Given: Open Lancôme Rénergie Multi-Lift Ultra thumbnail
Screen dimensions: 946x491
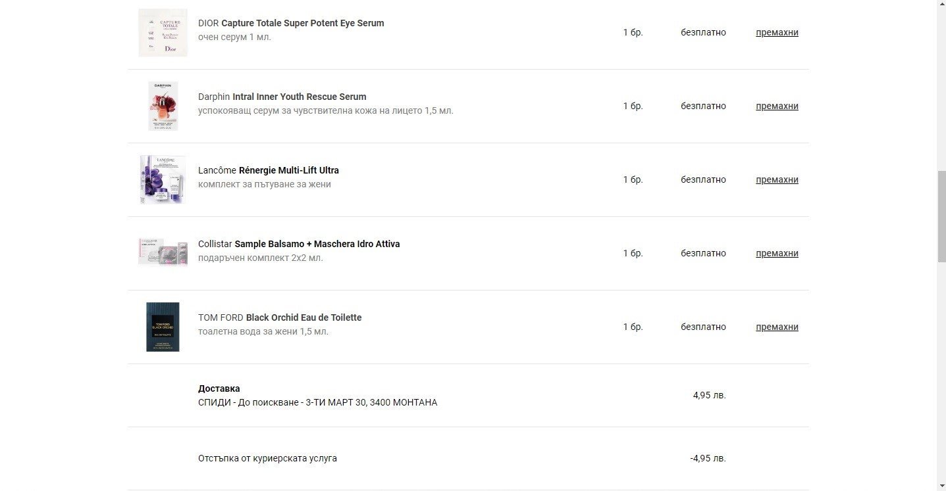Looking at the screenshot, I should 163,179.
